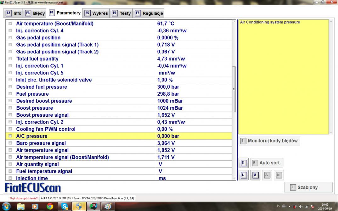Screen dimensions: 338x211
Task: Click the S key icon button
Action: coord(243,163)
